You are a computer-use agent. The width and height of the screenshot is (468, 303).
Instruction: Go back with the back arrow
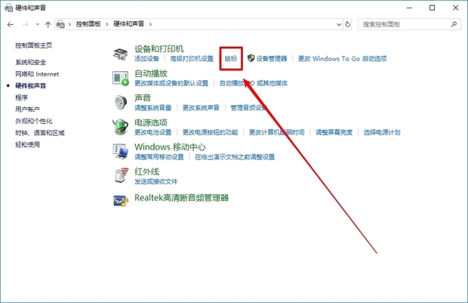[11, 24]
